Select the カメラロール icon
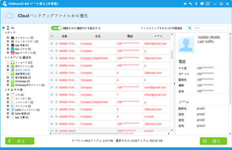232x150 pixels. pos(13,38)
